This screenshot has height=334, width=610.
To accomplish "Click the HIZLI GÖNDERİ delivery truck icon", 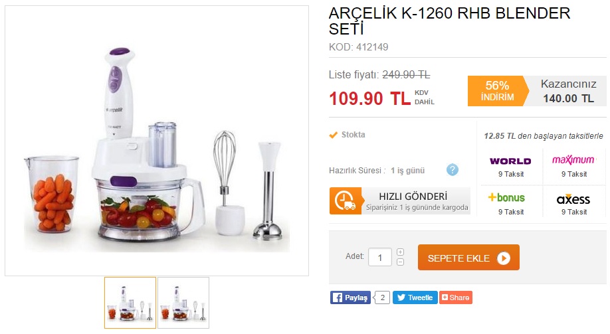I will point(345,201).
